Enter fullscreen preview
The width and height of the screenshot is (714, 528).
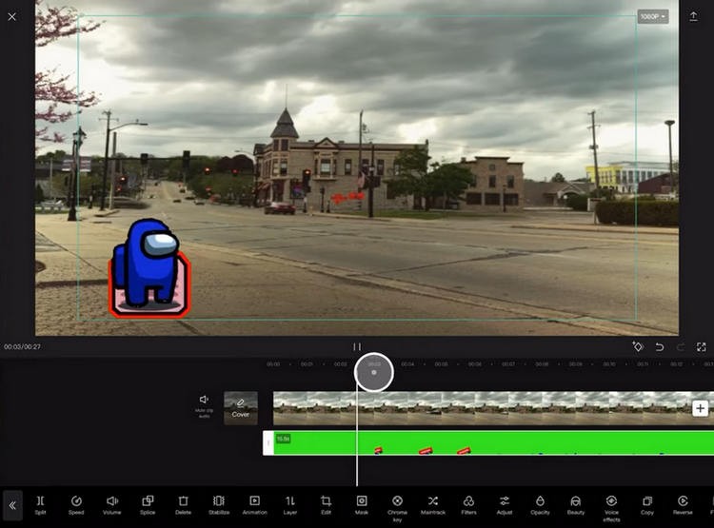click(702, 347)
